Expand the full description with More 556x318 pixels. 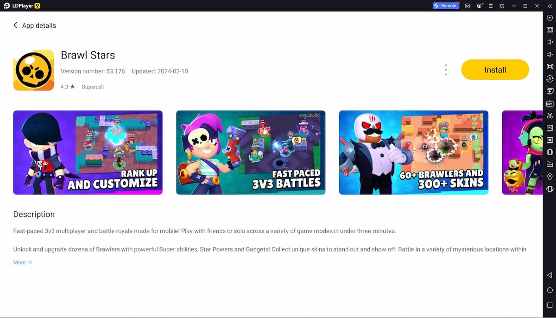[19, 262]
